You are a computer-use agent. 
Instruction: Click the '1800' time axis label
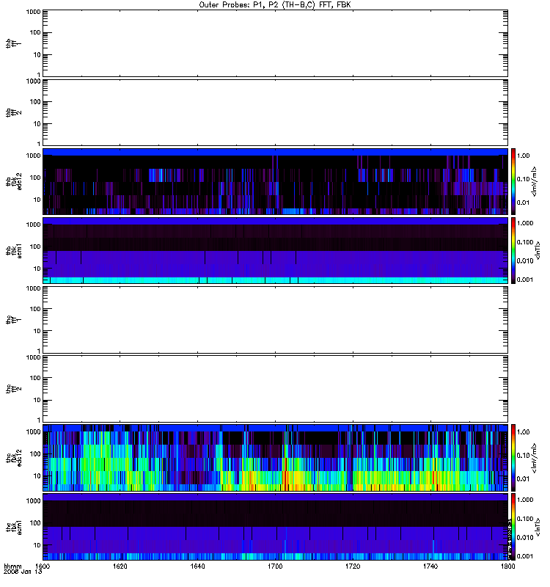pos(507,566)
